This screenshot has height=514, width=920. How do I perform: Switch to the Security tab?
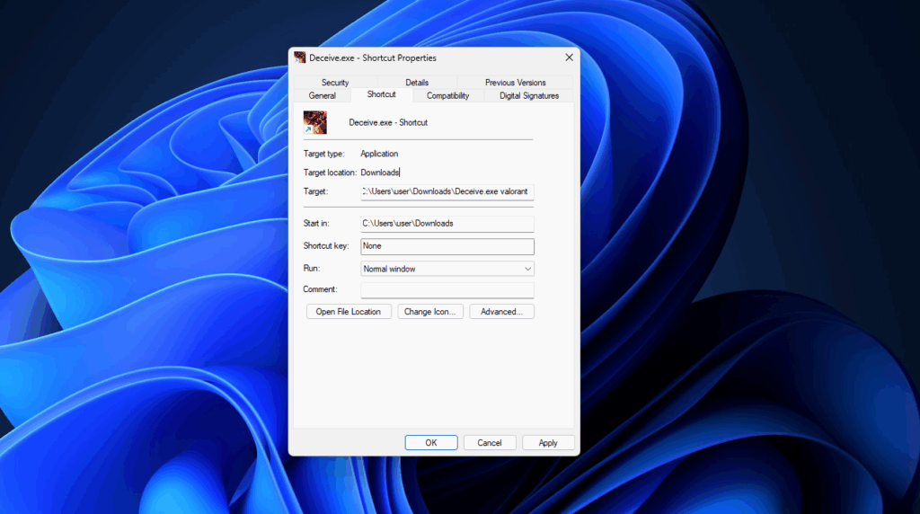pyautogui.click(x=335, y=82)
